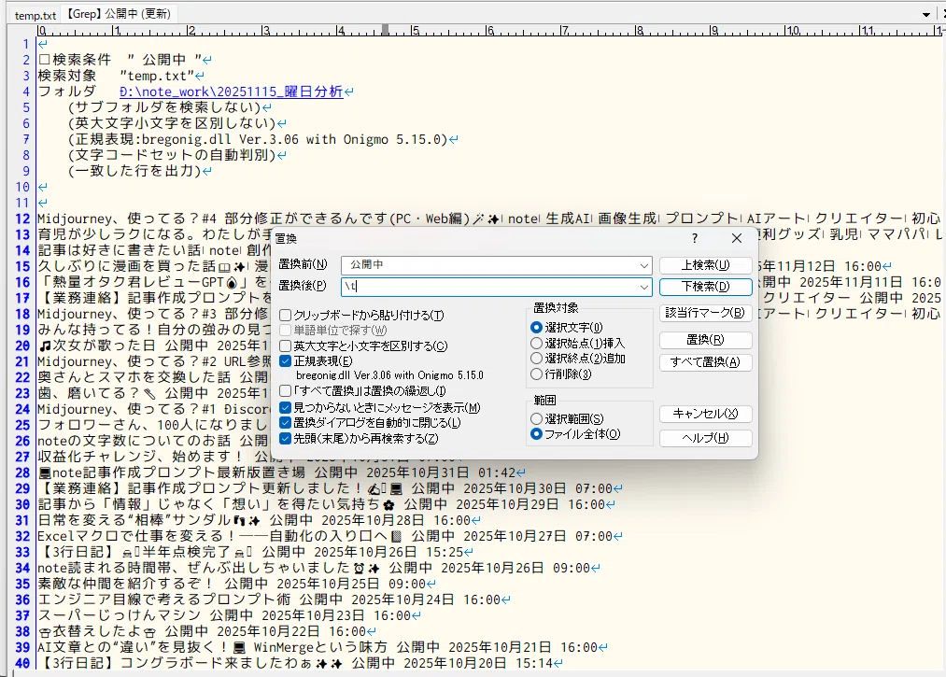This screenshot has width=946, height=677.
Task: Click the line 日常を変える"相棒"サンダル
Action: [x=259, y=520]
